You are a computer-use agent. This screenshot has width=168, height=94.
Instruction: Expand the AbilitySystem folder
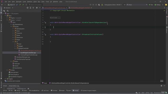point(13,29)
